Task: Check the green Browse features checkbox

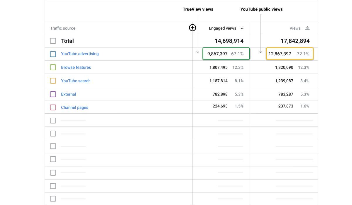Action: coord(53,67)
